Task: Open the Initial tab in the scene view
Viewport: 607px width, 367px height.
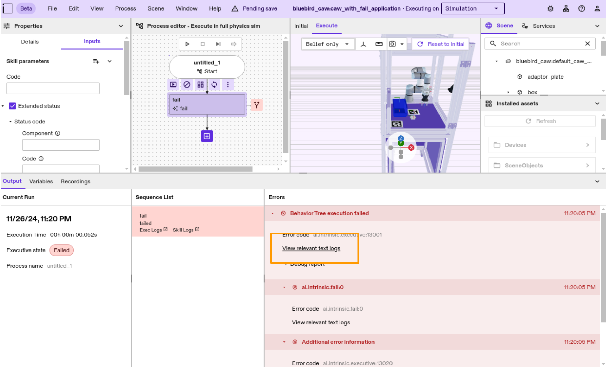Action: [x=301, y=26]
